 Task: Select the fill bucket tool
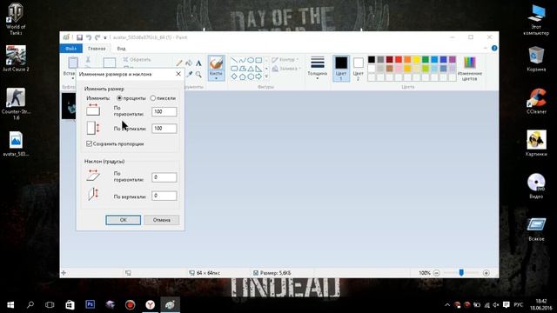189,63
